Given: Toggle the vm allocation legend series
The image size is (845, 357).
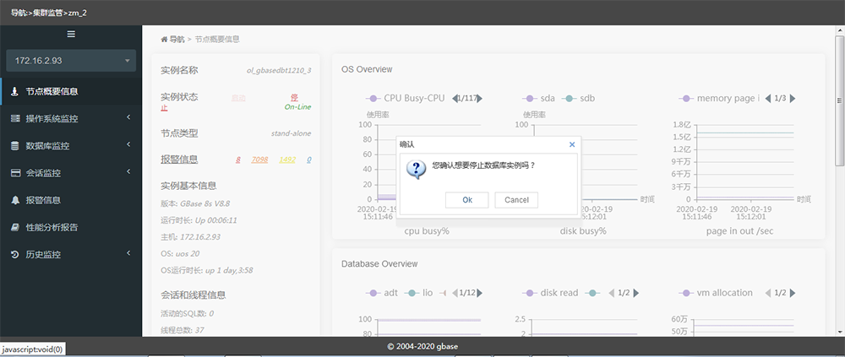Looking at the screenshot, I should click(x=716, y=293).
